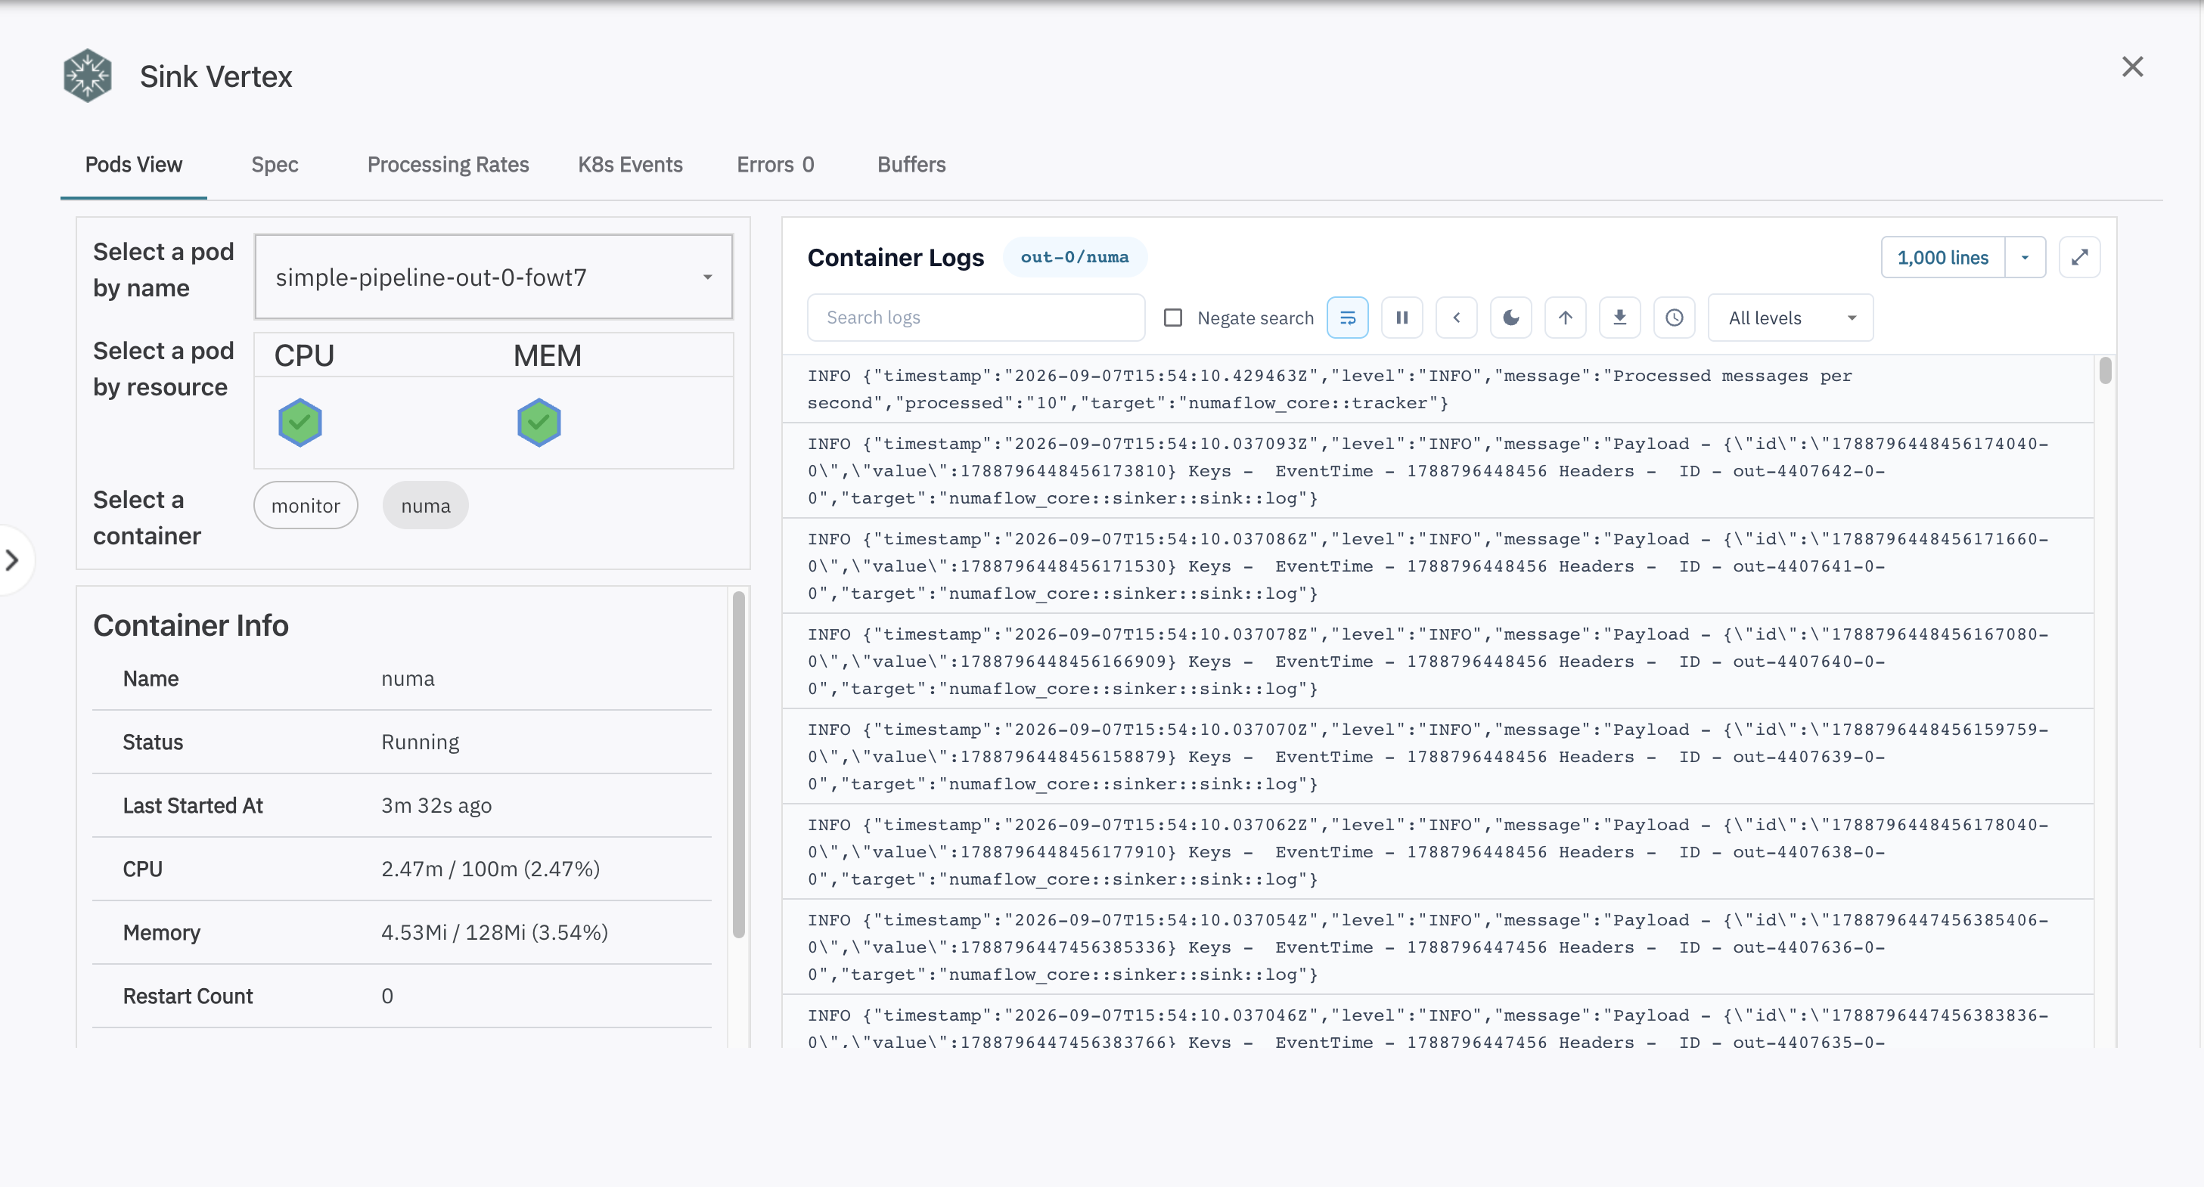The height and width of the screenshot is (1187, 2204).
Task: Toggle dark mode for logs
Action: (x=1511, y=318)
